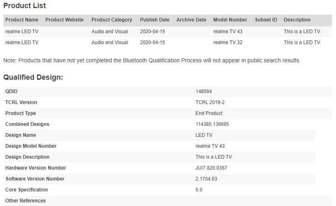The image size is (336, 206).
Task: Click the Product Category column header
Action: point(112,20)
